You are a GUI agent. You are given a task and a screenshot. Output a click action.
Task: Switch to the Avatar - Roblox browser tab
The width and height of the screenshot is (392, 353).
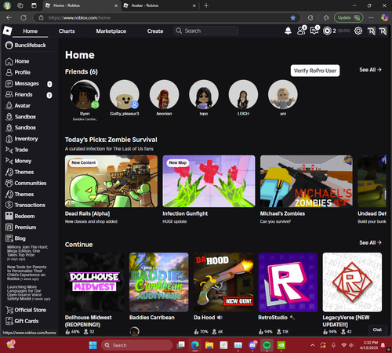[x=160, y=5]
